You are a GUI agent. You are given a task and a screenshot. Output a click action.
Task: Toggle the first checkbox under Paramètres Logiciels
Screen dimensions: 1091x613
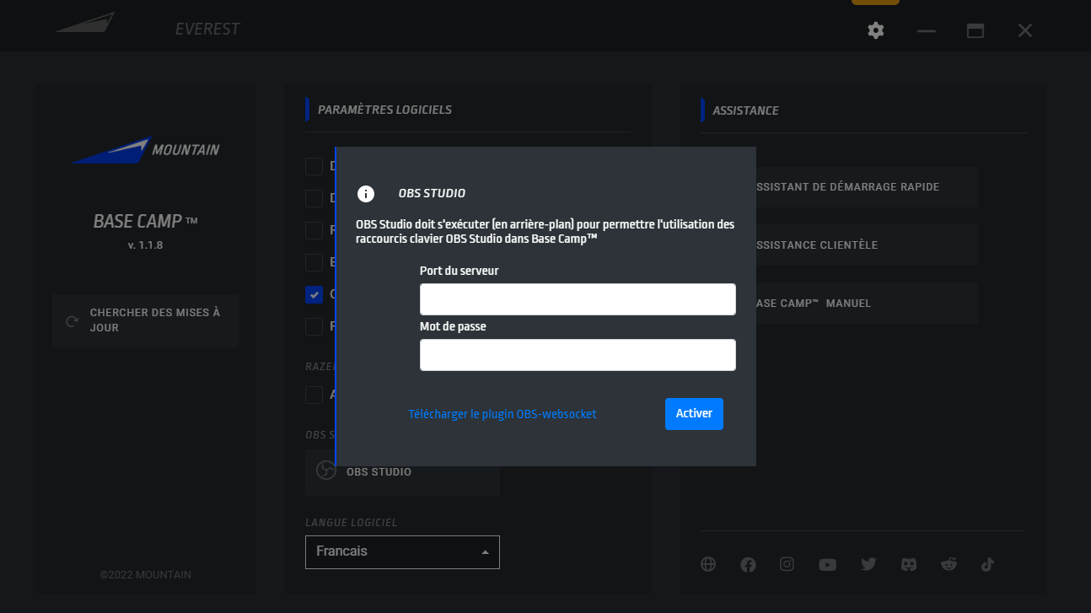(x=314, y=166)
